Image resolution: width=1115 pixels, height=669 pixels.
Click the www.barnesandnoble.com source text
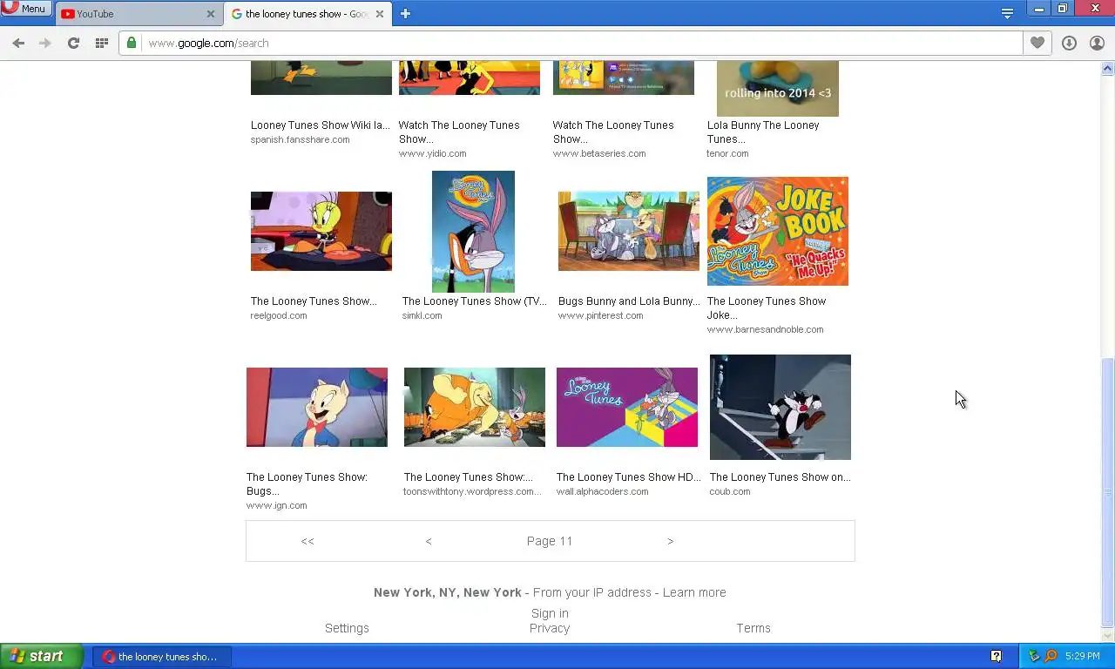(x=765, y=329)
